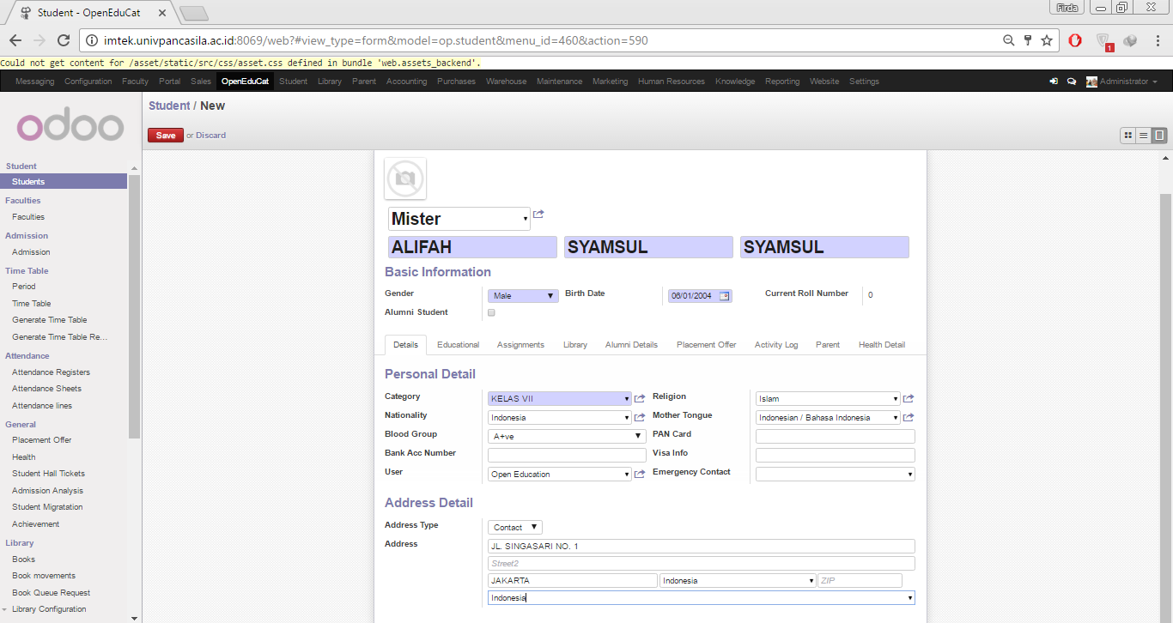1173x623 pixels.
Task: Open the red stop-hand adblock extension
Action: [1075, 40]
